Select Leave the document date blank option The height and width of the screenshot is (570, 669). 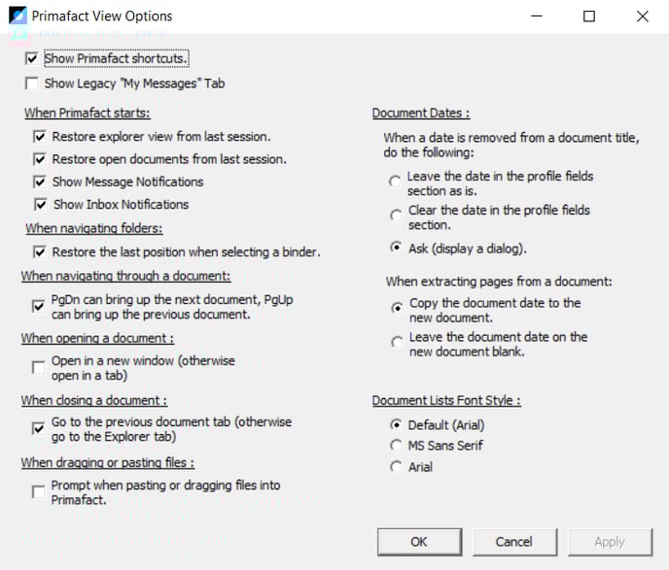click(x=395, y=342)
